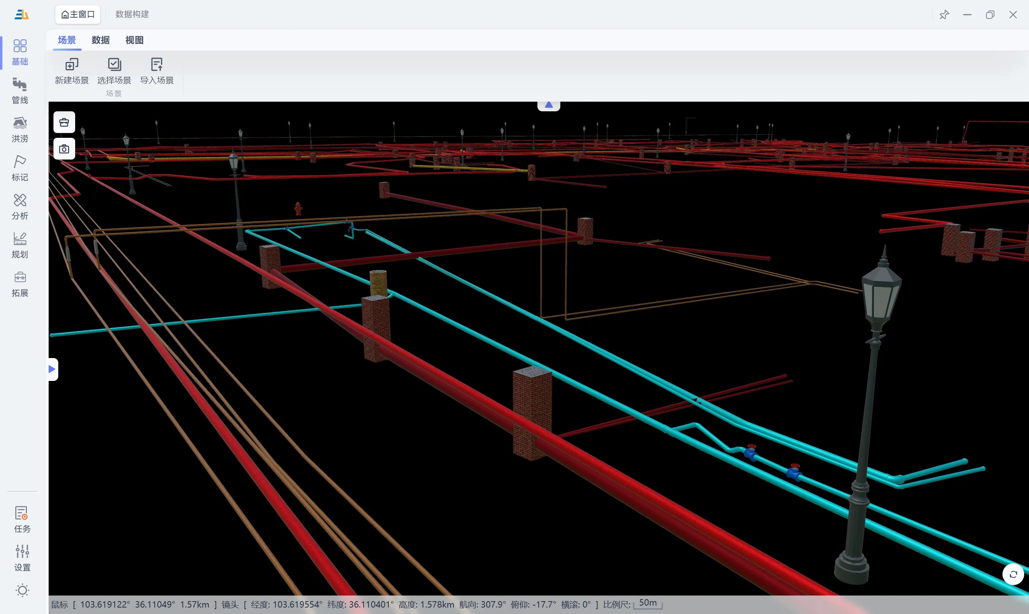Switch to the 数据 ribbon tab
The height and width of the screenshot is (614, 1029).
click(x=100, y=40)
